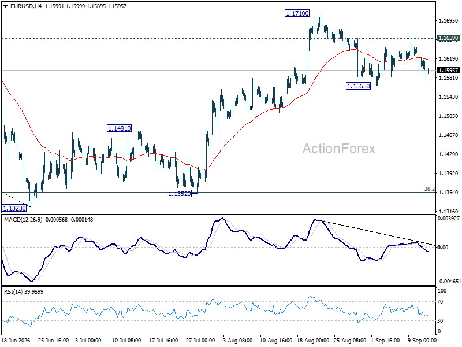Image resolution: width=462 pixels, height=347 pixels.
Task: Click the 1.17100 price label
Action: coord(297,13)
